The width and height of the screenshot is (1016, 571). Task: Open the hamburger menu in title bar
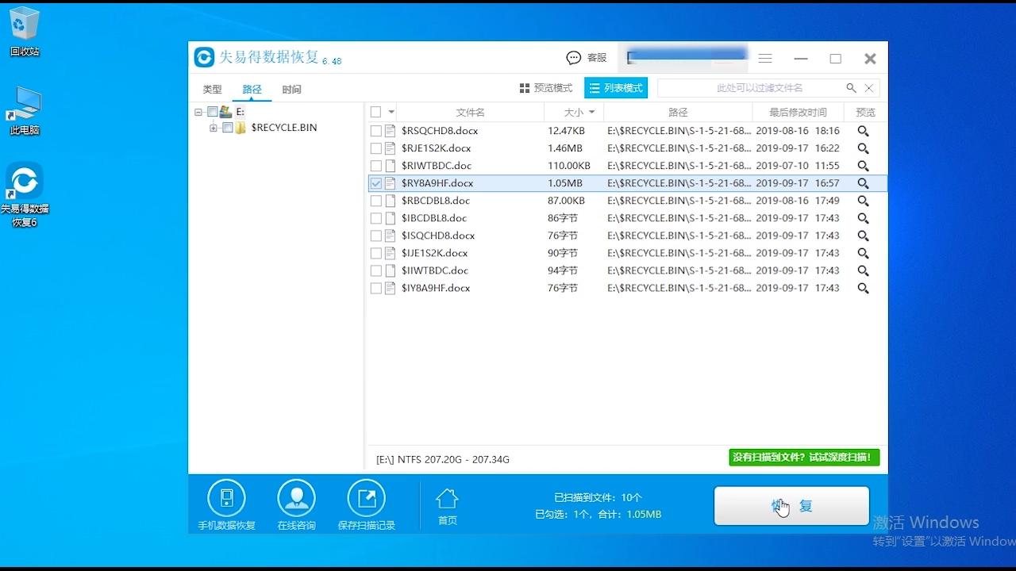[764, 58]
